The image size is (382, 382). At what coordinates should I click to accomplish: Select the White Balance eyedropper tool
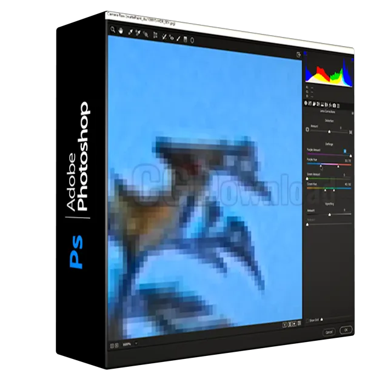click(x=130, y=32)
